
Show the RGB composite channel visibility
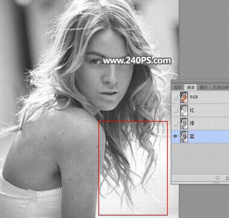tap(175, 97)
